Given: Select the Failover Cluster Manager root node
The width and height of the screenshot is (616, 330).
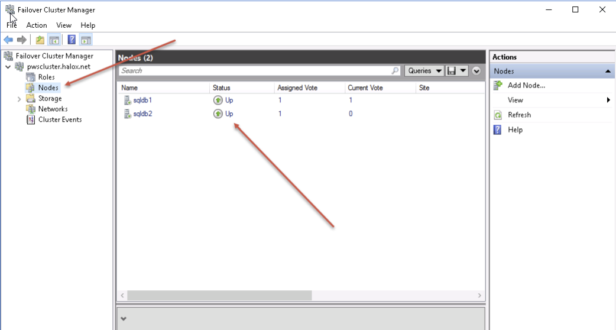Looking at the screenshot, I should tap(54, 56).
